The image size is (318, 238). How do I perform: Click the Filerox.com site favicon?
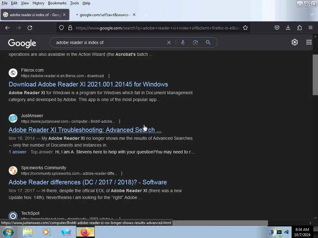tap(13, 73)
